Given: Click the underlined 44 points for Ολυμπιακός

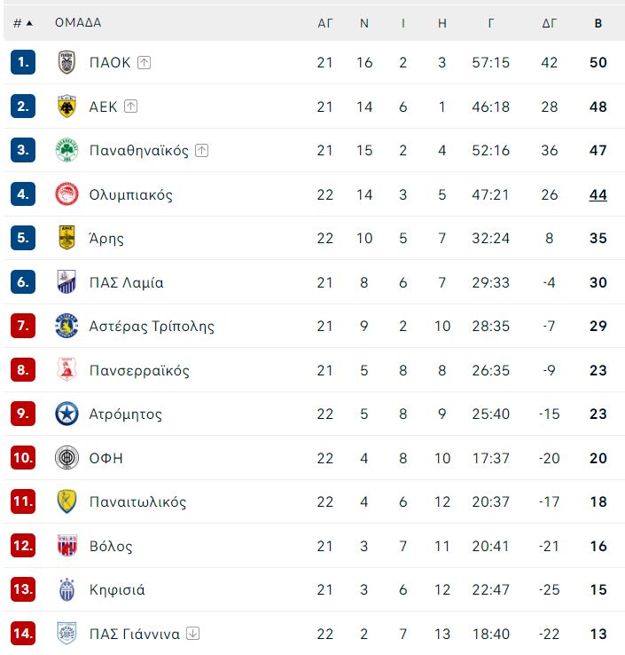Looking at the screenshot, I should click(x=598, y=194).
